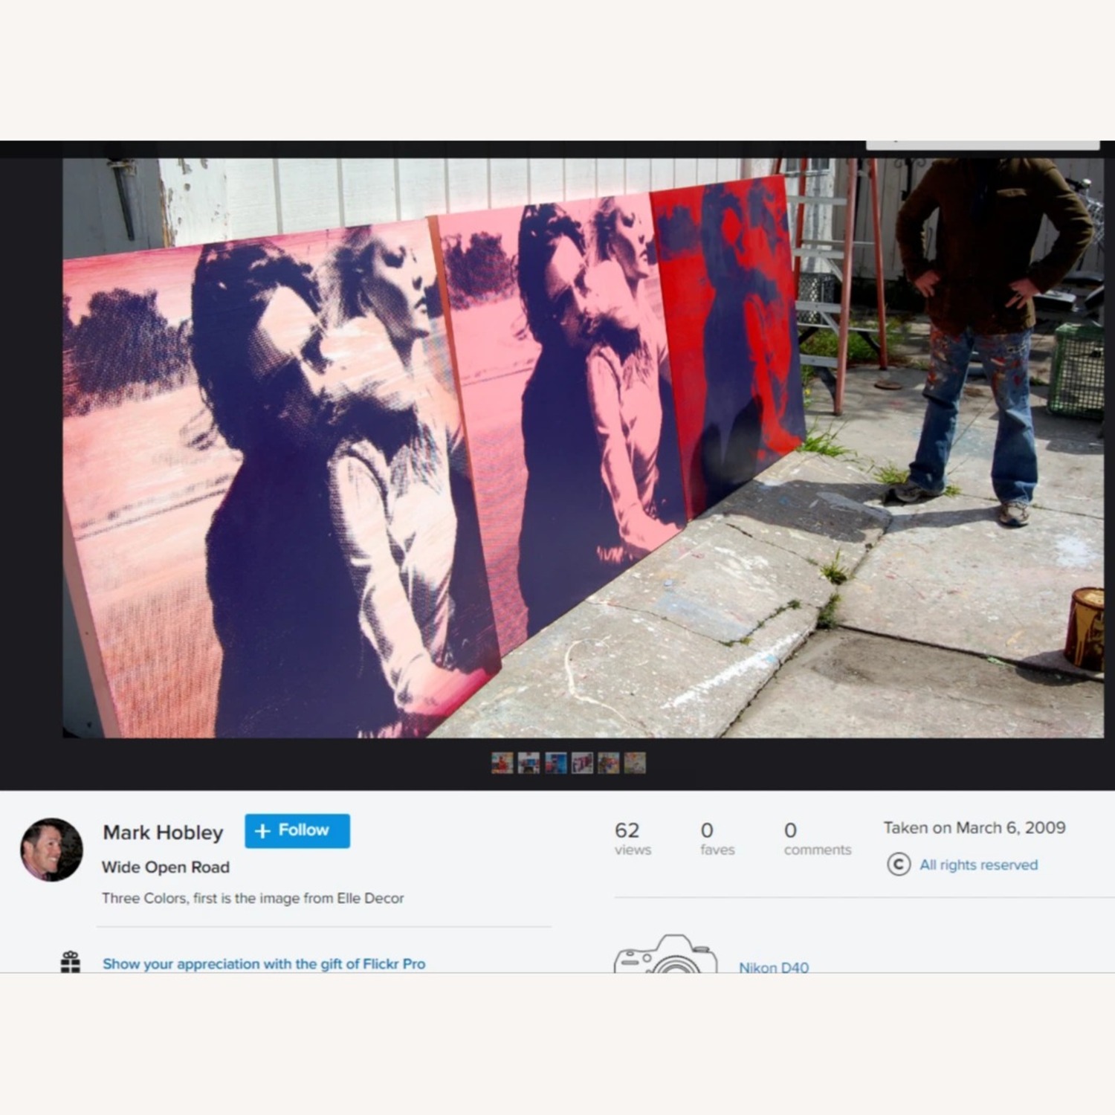Viewport: 1115px width, 1115px height.
Task: Click the 0 faves count
Action: click(717, 838)
